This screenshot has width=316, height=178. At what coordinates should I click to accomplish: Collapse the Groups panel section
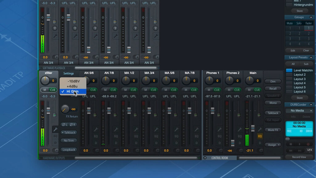coord(311,17)
